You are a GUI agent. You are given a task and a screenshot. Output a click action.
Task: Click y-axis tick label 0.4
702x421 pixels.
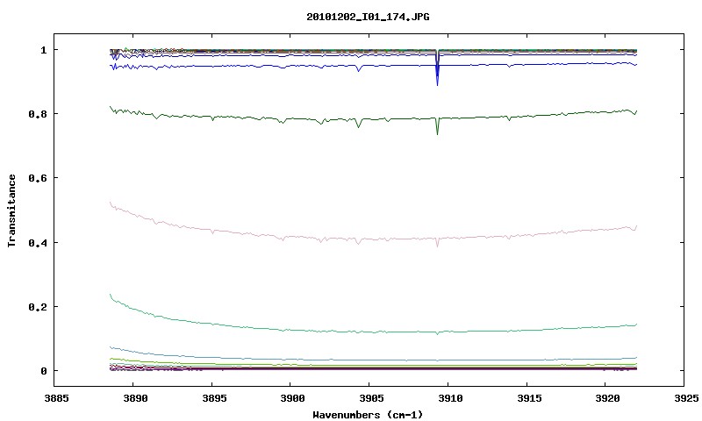pos(38,242)
